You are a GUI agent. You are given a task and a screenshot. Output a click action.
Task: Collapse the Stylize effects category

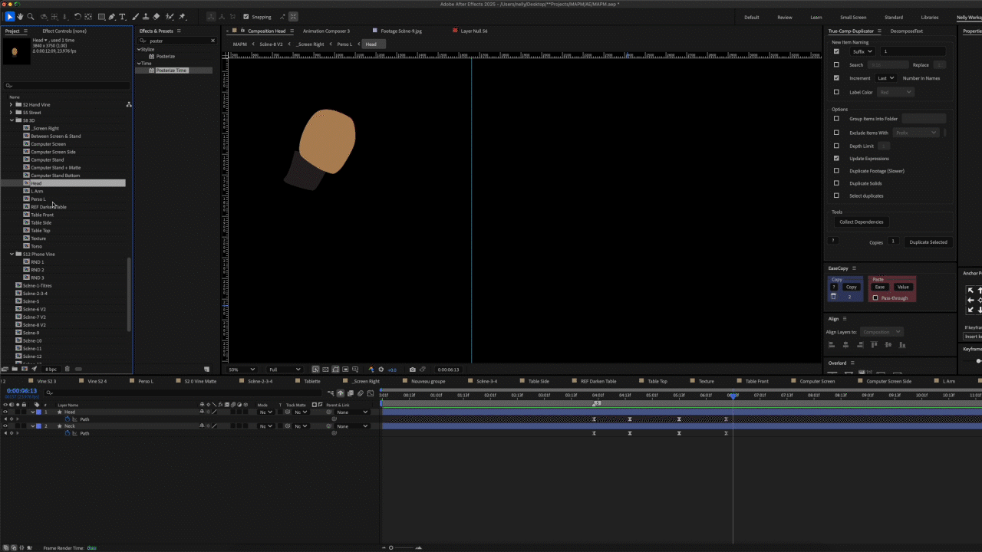tap(139, 49)
